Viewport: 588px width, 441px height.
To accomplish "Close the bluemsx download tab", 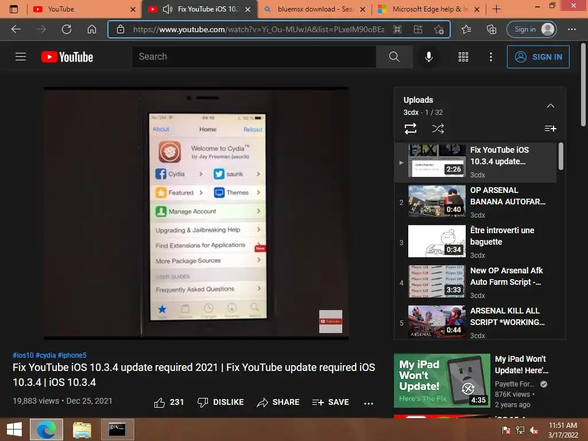I will 363,9.
